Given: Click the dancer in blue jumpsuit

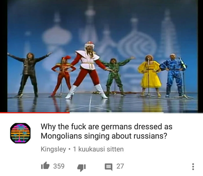Looking at the screenshot, I should [173, 75].
